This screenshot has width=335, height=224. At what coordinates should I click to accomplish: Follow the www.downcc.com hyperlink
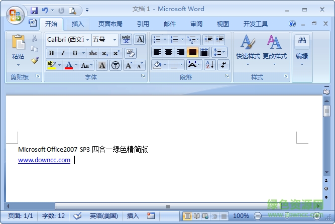pos(44,160)
